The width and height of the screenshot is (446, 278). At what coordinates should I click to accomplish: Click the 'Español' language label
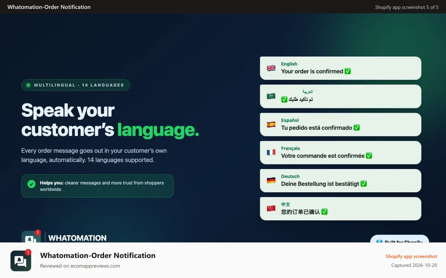(290, 120)
